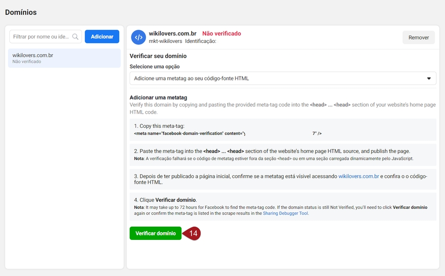445x276 pixels.
Task: Click the wikilovers.com.br title in the header
Action: (x=173, y=34)
